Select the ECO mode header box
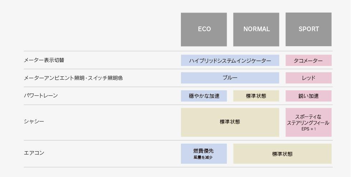The height and width of the screenshot is (177, 351). [204, 29]
